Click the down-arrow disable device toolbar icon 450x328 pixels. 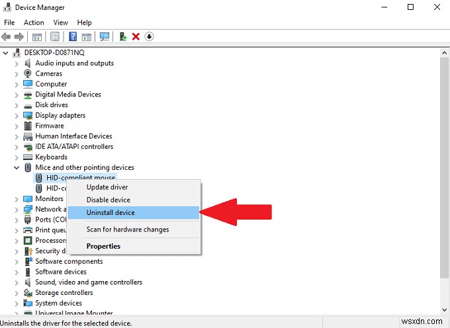click(x=149, y=36)
